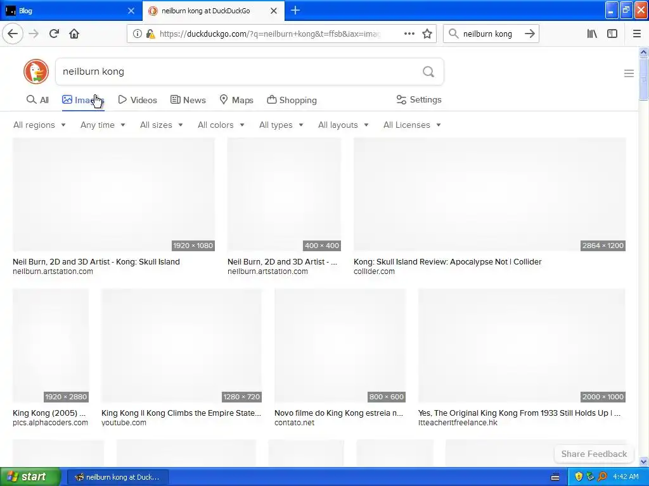The height and width of the screenshot is (486, 649).
Task: Click the keyboard icon in taskbar
Action: [x=555, y=477]
